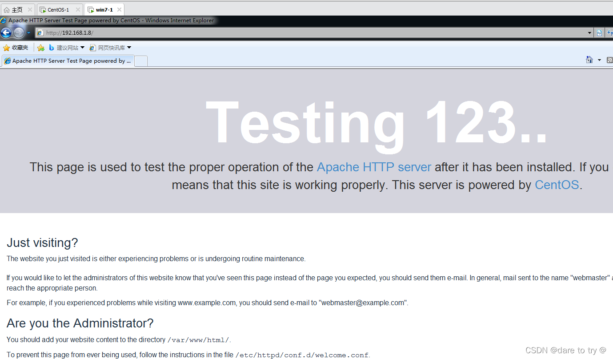Click the /var/www/html/ directory path text
This screenshot has height=359, width=613.
pos(198,340)
